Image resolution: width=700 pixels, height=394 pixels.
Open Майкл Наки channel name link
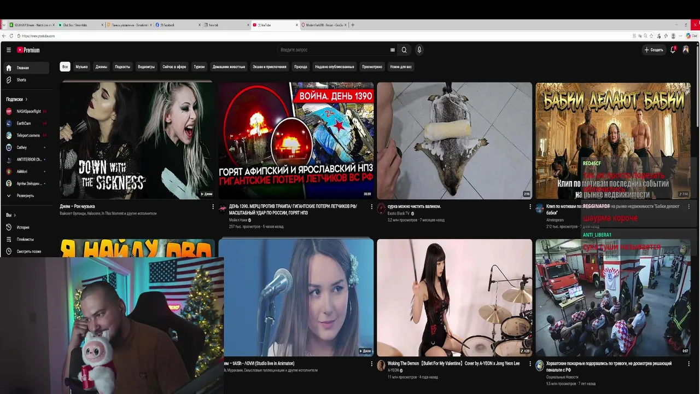(x=238, y=219)
